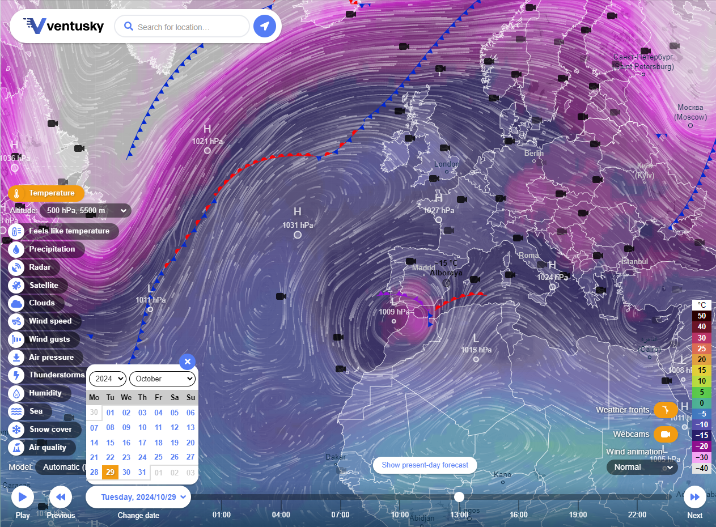The image size is (716, 527).
Task: Toggle the Weather fronts overlay
Action: [666, 410]
